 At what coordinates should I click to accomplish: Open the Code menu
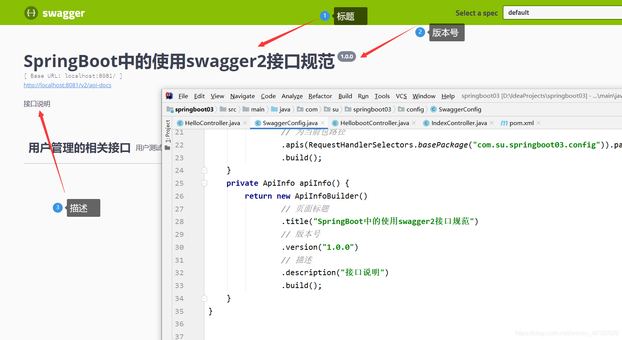268,96
